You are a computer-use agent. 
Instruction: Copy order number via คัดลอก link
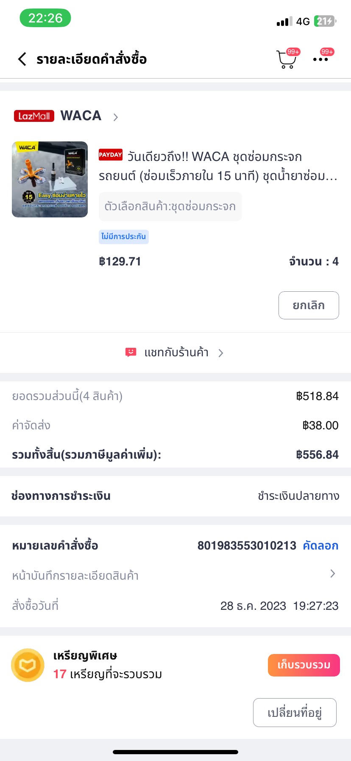320,546
